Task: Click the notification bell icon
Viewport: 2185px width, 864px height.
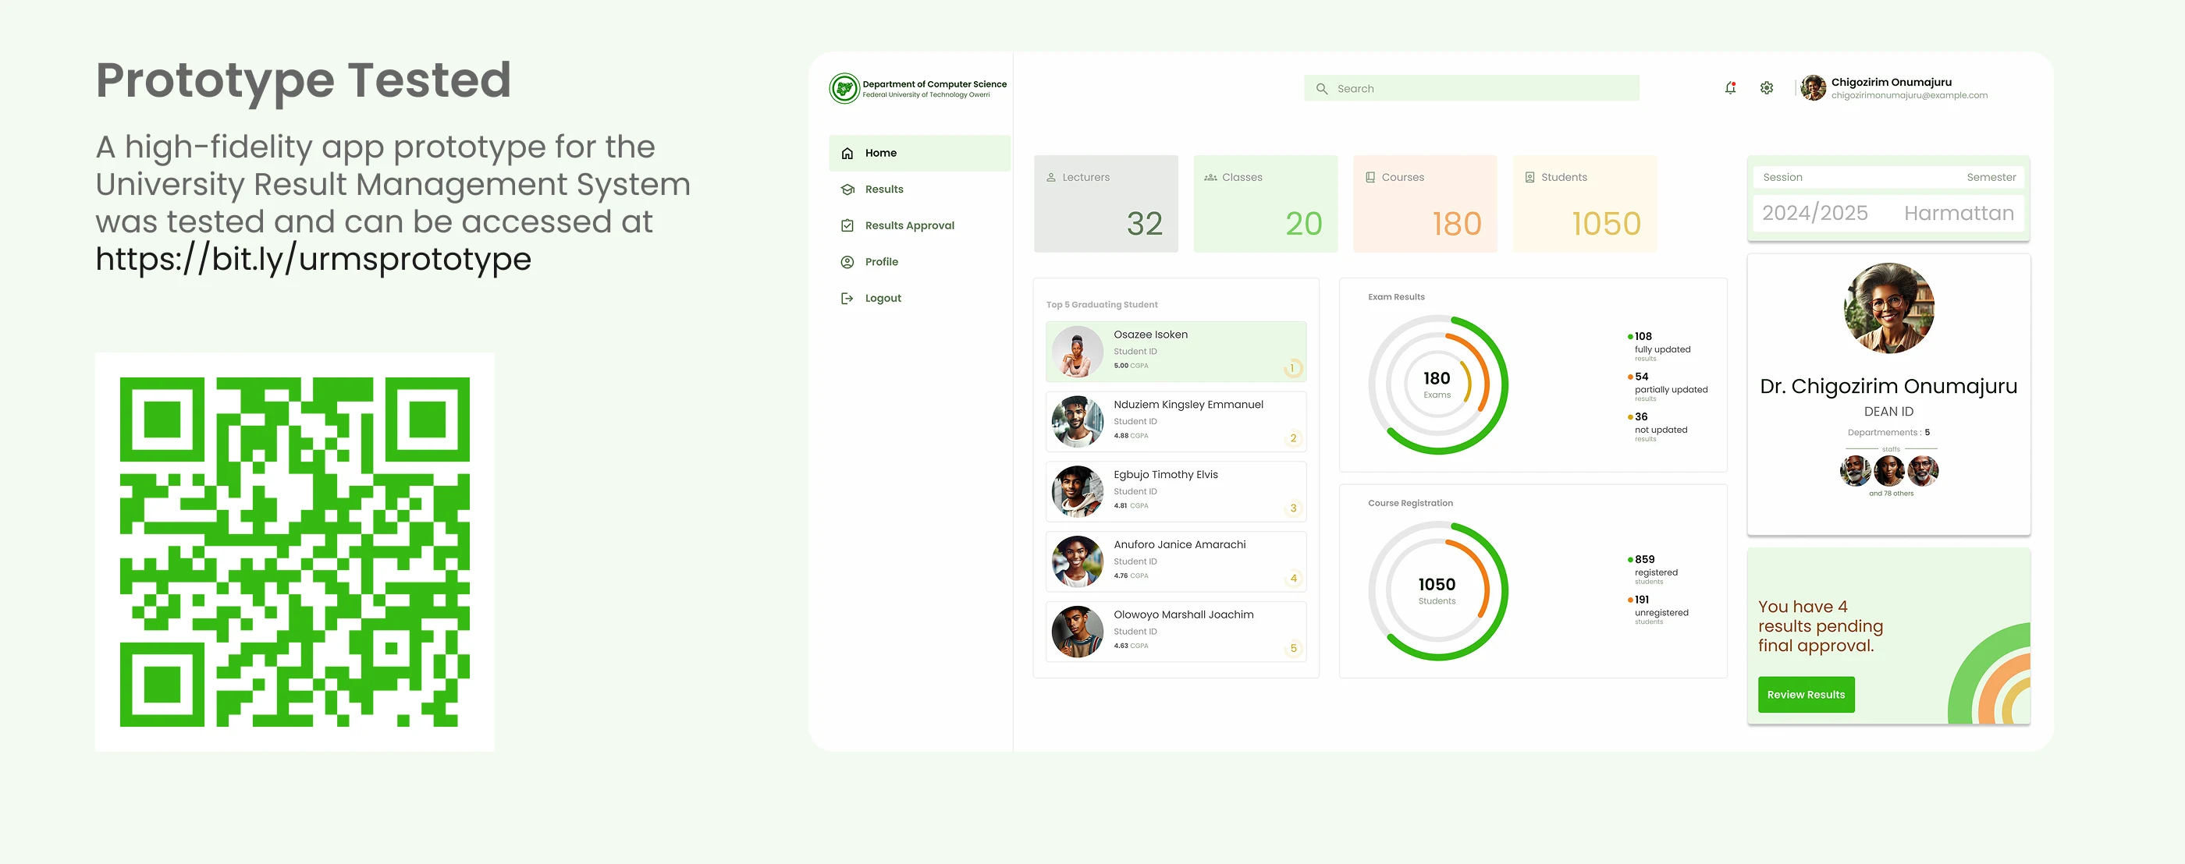Action: 1729,88
